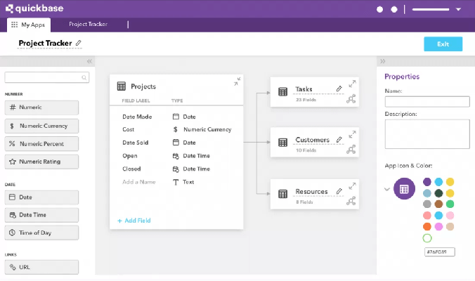This screenshot has width=475, height=281.
Task: Click the Customers table grid icon
Action: point(283,143)
